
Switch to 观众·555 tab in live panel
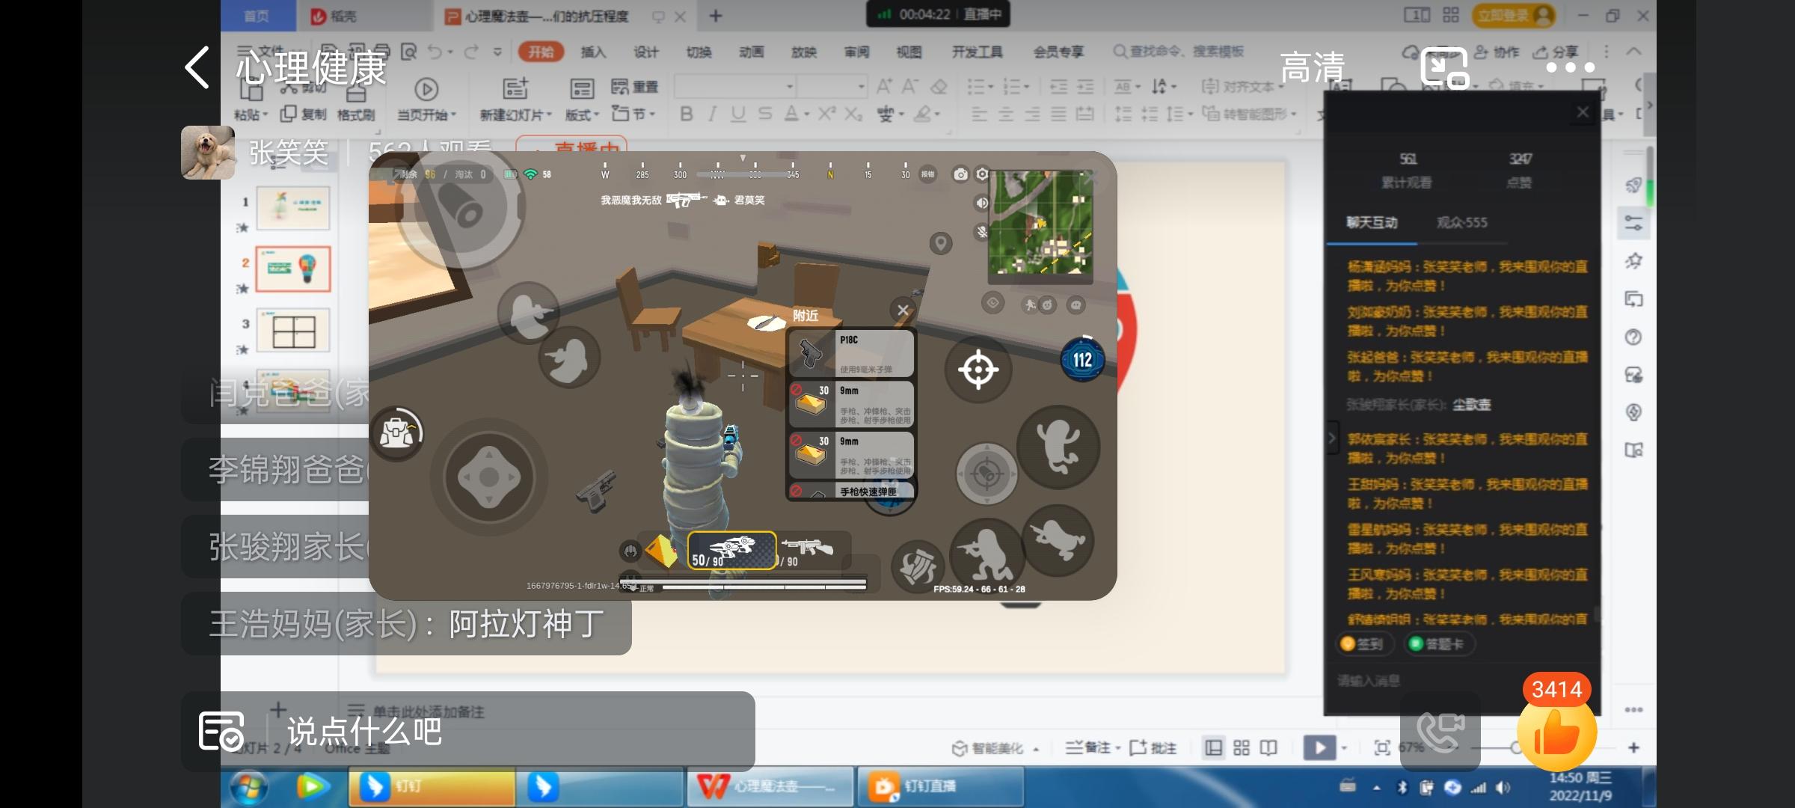[1461, 222]
